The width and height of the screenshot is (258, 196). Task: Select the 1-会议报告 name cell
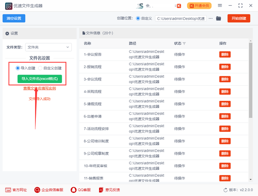point(93,54)
